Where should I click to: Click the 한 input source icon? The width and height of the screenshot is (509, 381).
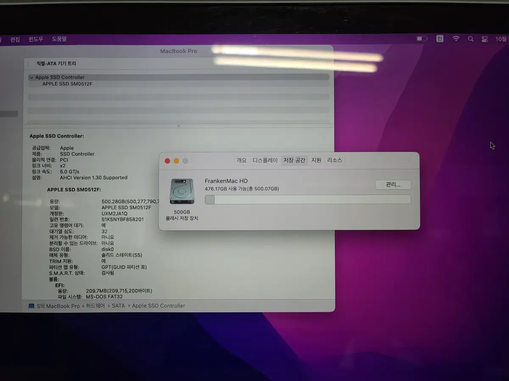click(440, 39)
